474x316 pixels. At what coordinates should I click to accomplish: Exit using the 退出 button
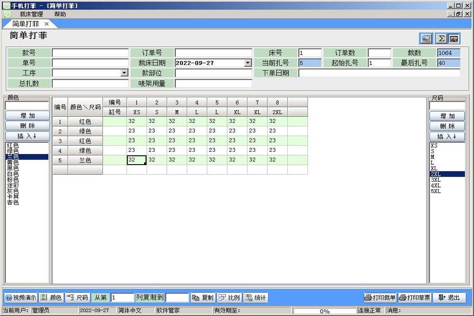(x=449, y=297)
